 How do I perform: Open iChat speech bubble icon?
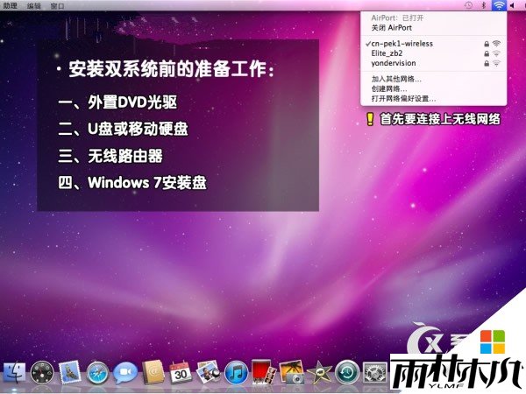click(x=125, y=373)
